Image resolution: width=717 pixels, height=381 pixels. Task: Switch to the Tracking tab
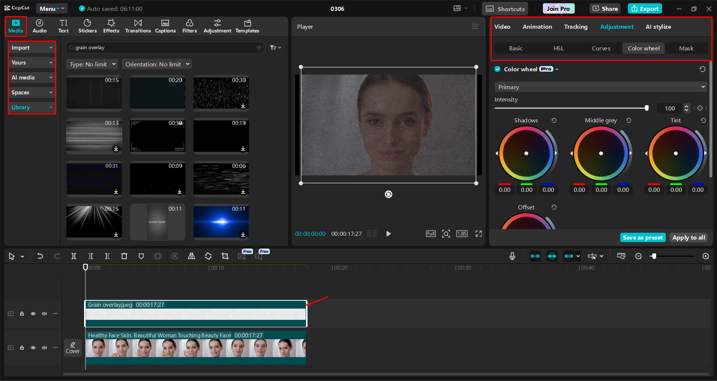point(575,26)
